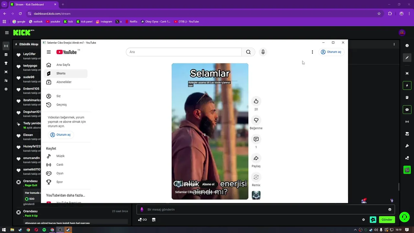Viewport: 414px width, 233px height.
Task: Open Oyun under Keşfet
Action: click(x=66, y=173)
